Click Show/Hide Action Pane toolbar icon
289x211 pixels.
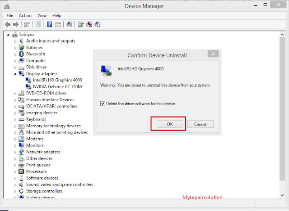click(x=58, y=24)
